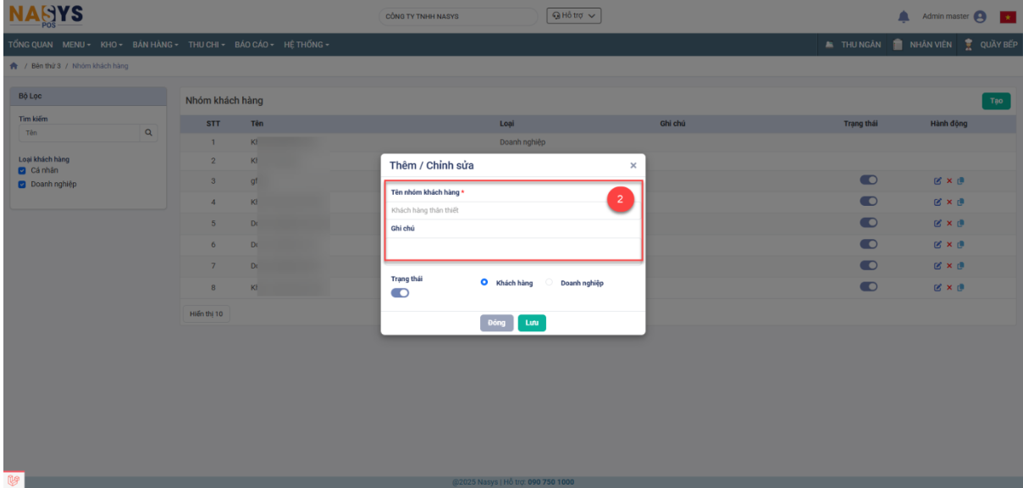Uncheck the Cá nhân filter checkbox
The image size is (1023, 488).
(x=23, y=171)
